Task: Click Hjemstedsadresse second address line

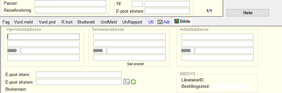Action: [x=43, y=44]
